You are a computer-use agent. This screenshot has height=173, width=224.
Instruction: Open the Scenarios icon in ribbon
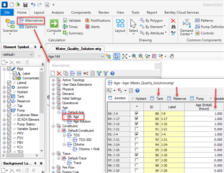[10, 23]
